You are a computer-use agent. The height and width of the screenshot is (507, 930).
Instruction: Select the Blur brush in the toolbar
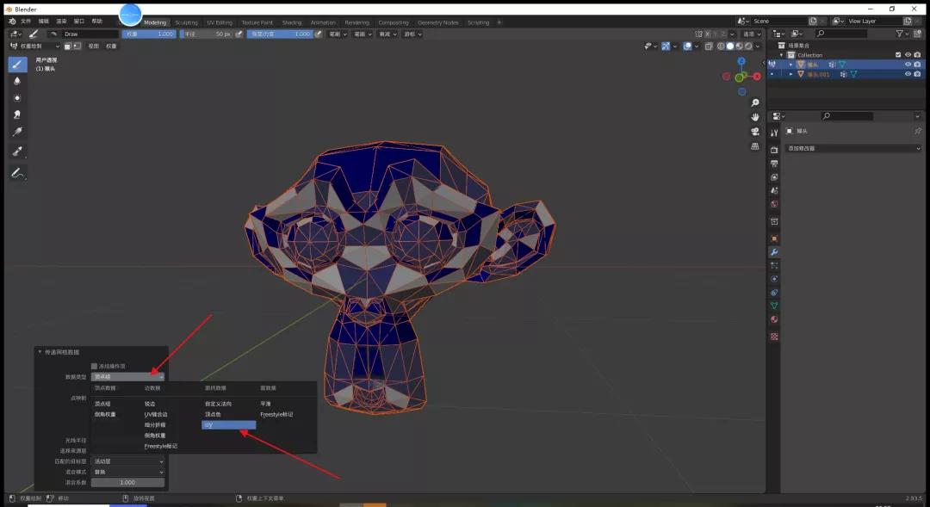pos(17,80)
